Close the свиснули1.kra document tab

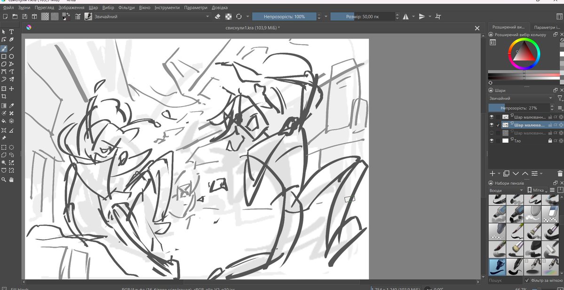coord(477,28)
